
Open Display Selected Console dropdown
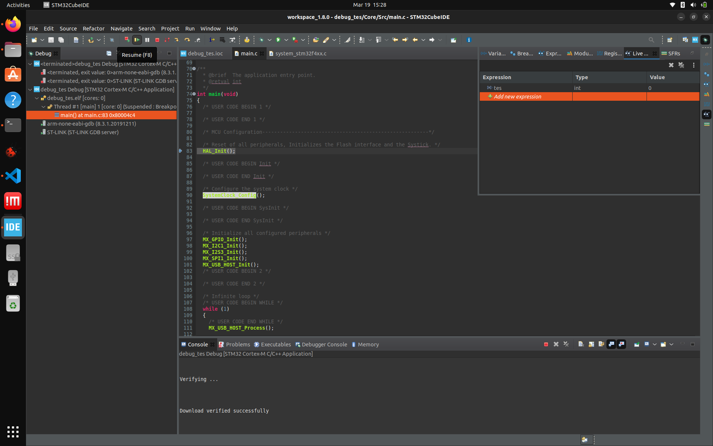(x=654, y=345)
